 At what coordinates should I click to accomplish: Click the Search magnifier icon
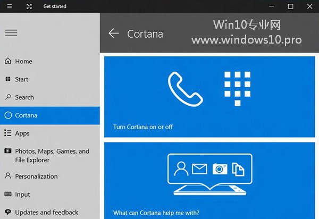tap(8, 97)
